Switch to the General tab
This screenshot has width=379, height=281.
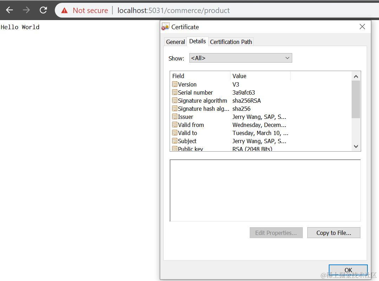175,42
